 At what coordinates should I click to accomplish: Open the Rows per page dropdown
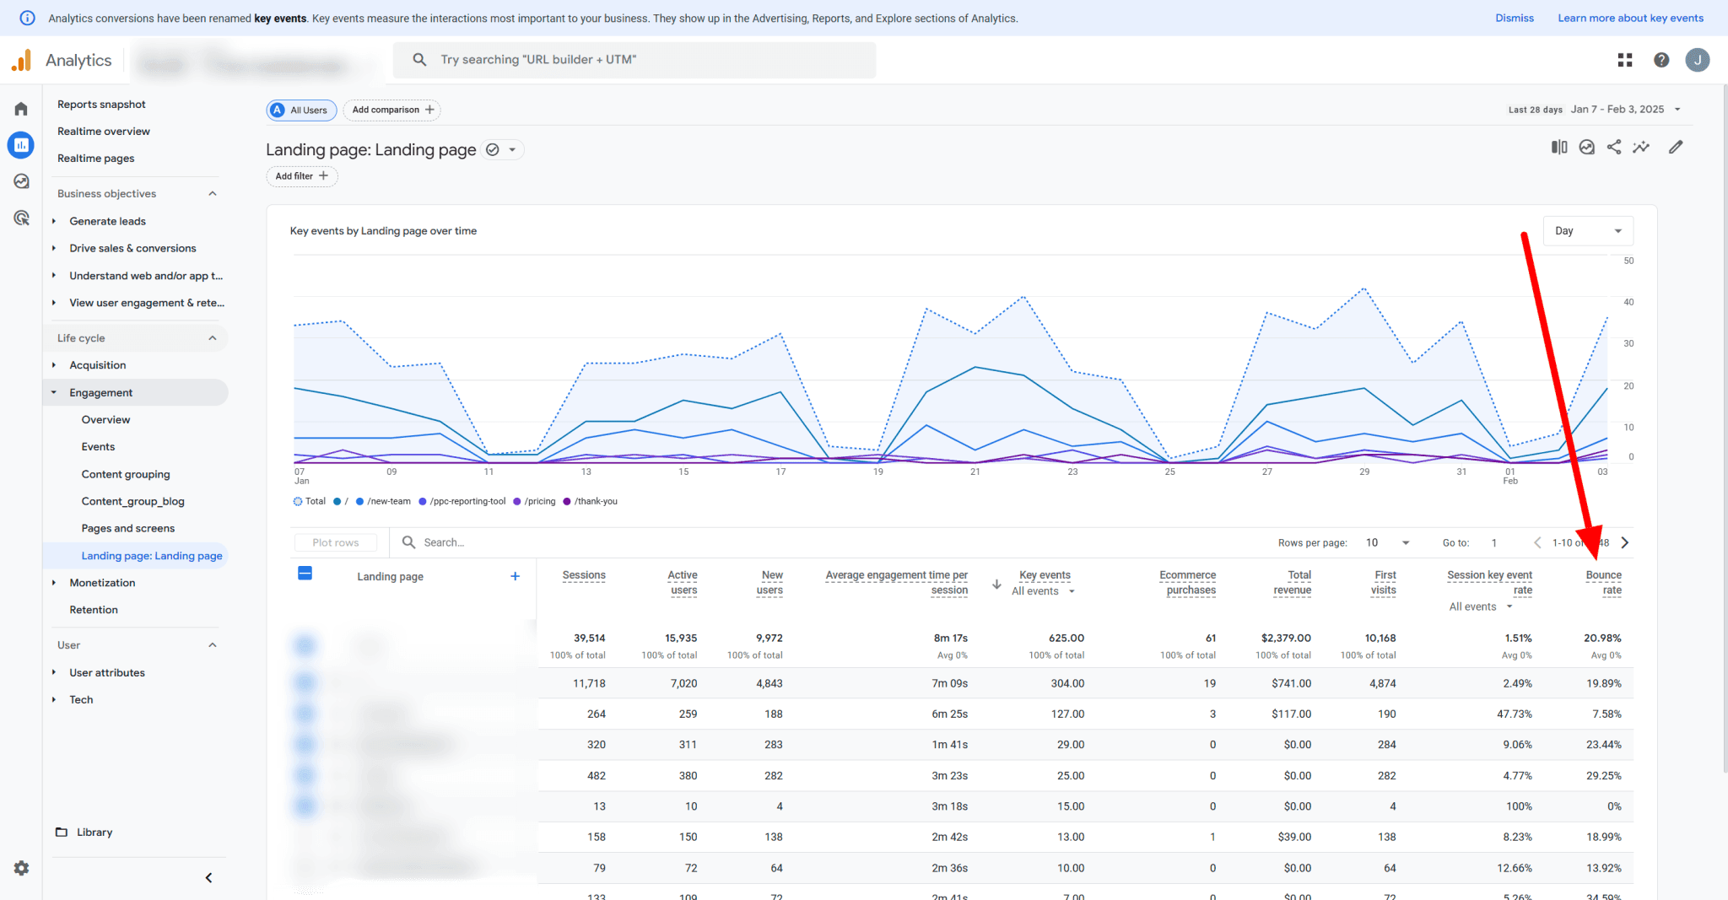[1387, 542]
